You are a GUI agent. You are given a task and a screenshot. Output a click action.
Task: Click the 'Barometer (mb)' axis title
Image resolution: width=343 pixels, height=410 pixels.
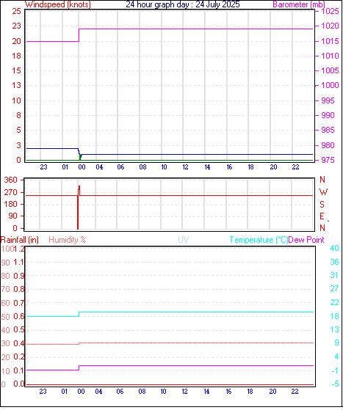299,4
